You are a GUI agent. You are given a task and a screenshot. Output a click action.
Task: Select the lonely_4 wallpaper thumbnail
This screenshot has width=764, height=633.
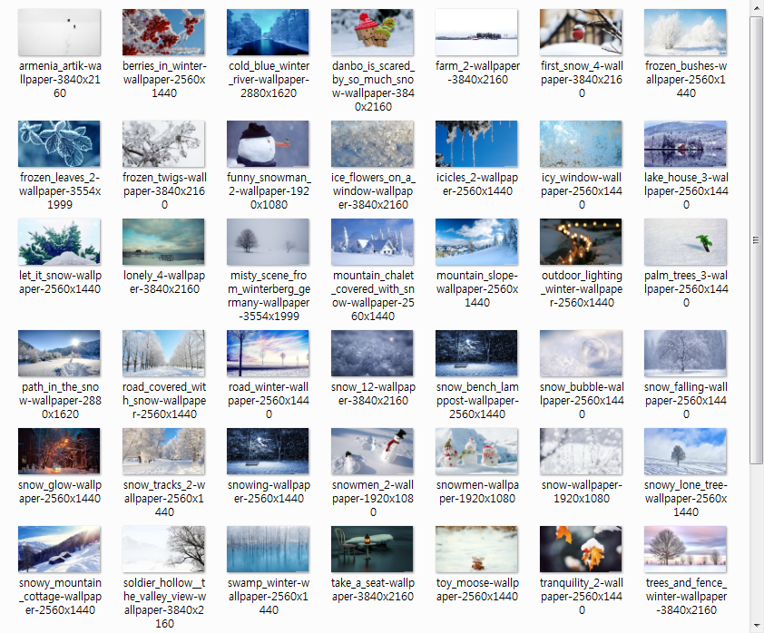(163, 241)
